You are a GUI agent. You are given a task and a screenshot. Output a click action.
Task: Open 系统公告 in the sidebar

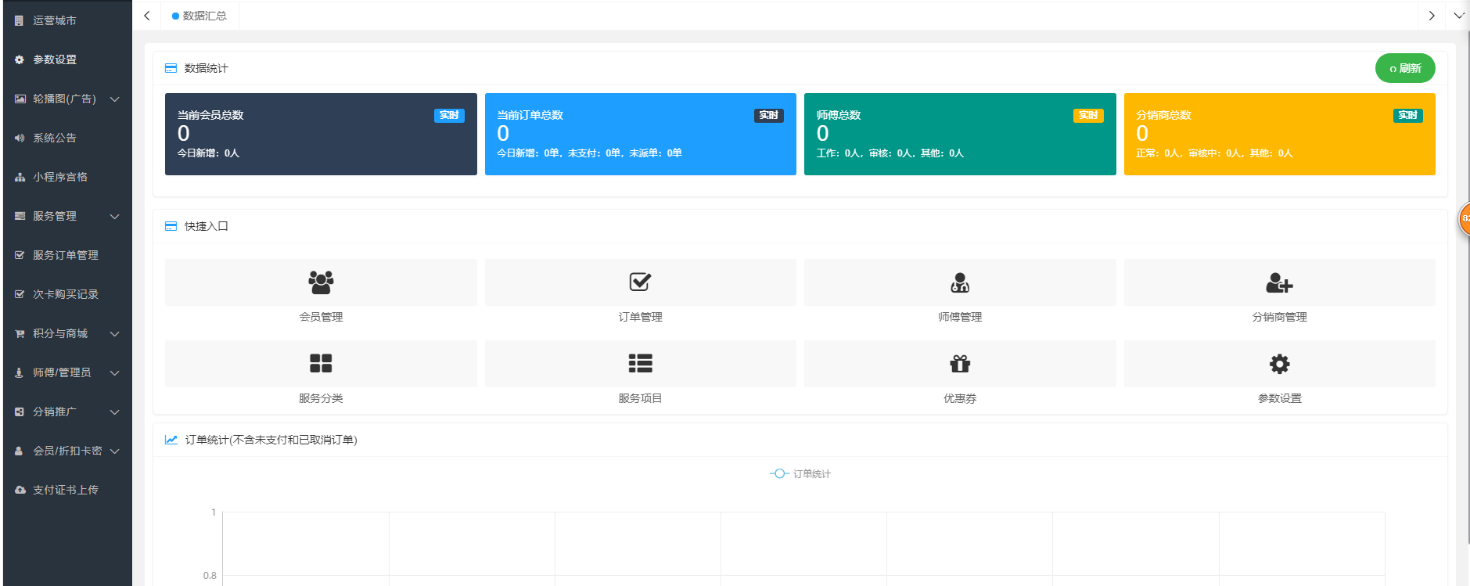click(67, 138)
